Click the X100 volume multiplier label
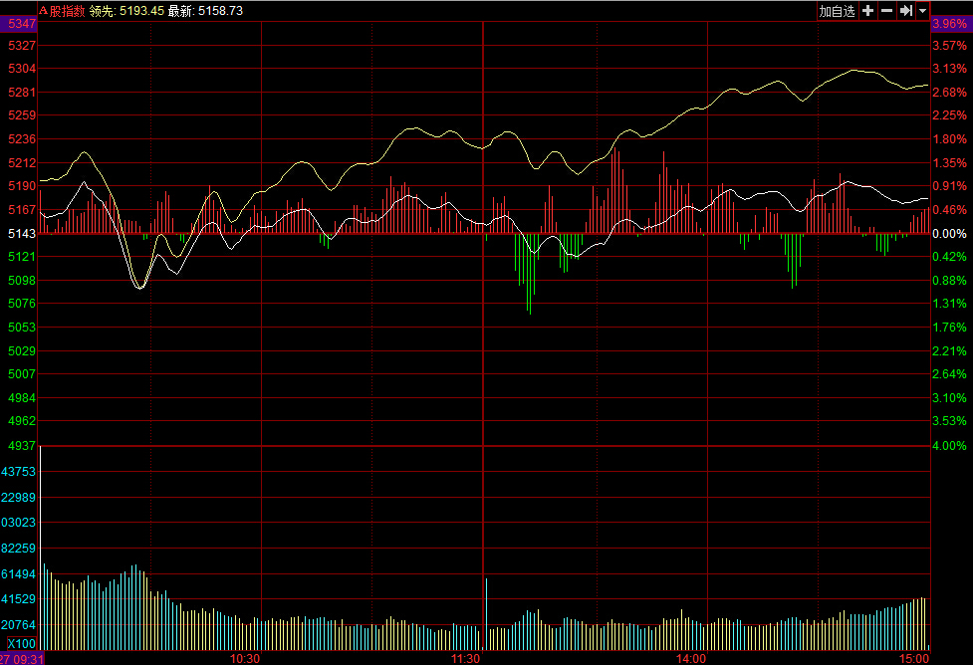 coord(20,643)
